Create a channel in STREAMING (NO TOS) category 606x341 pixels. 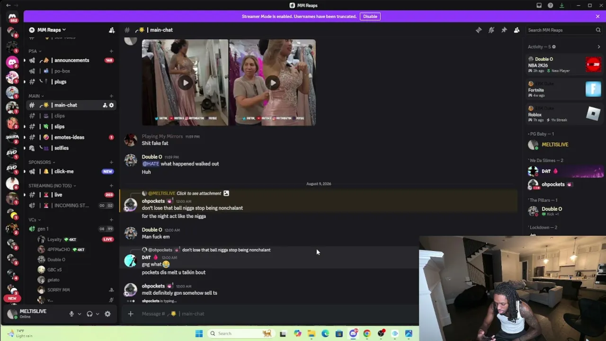click(111, 185)
